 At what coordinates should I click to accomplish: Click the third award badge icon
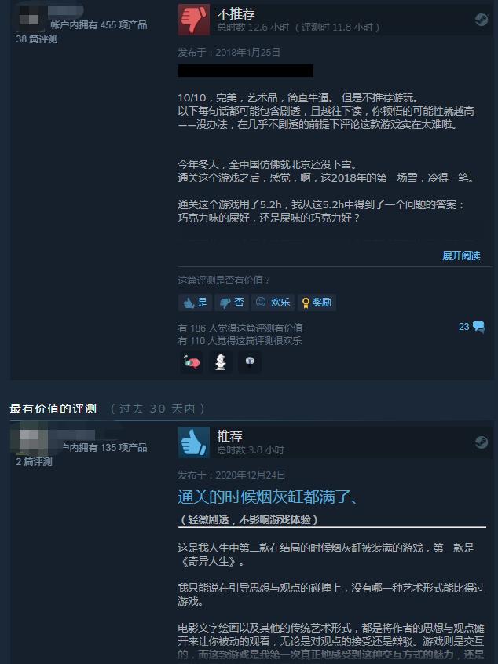(250, 362)
